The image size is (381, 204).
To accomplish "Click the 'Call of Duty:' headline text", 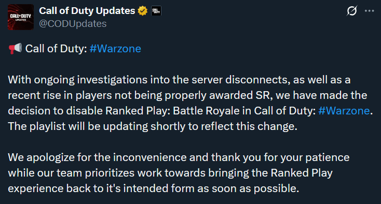I will [56, 49].
